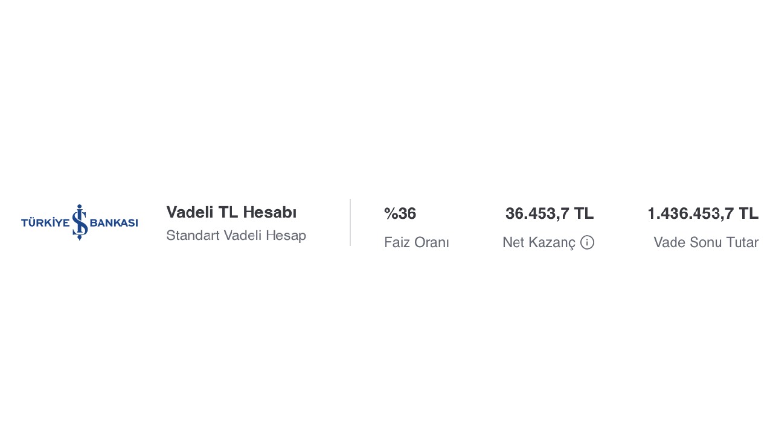Click the Faiz Oranı label

pyautogui.click(x=416, y=242)
